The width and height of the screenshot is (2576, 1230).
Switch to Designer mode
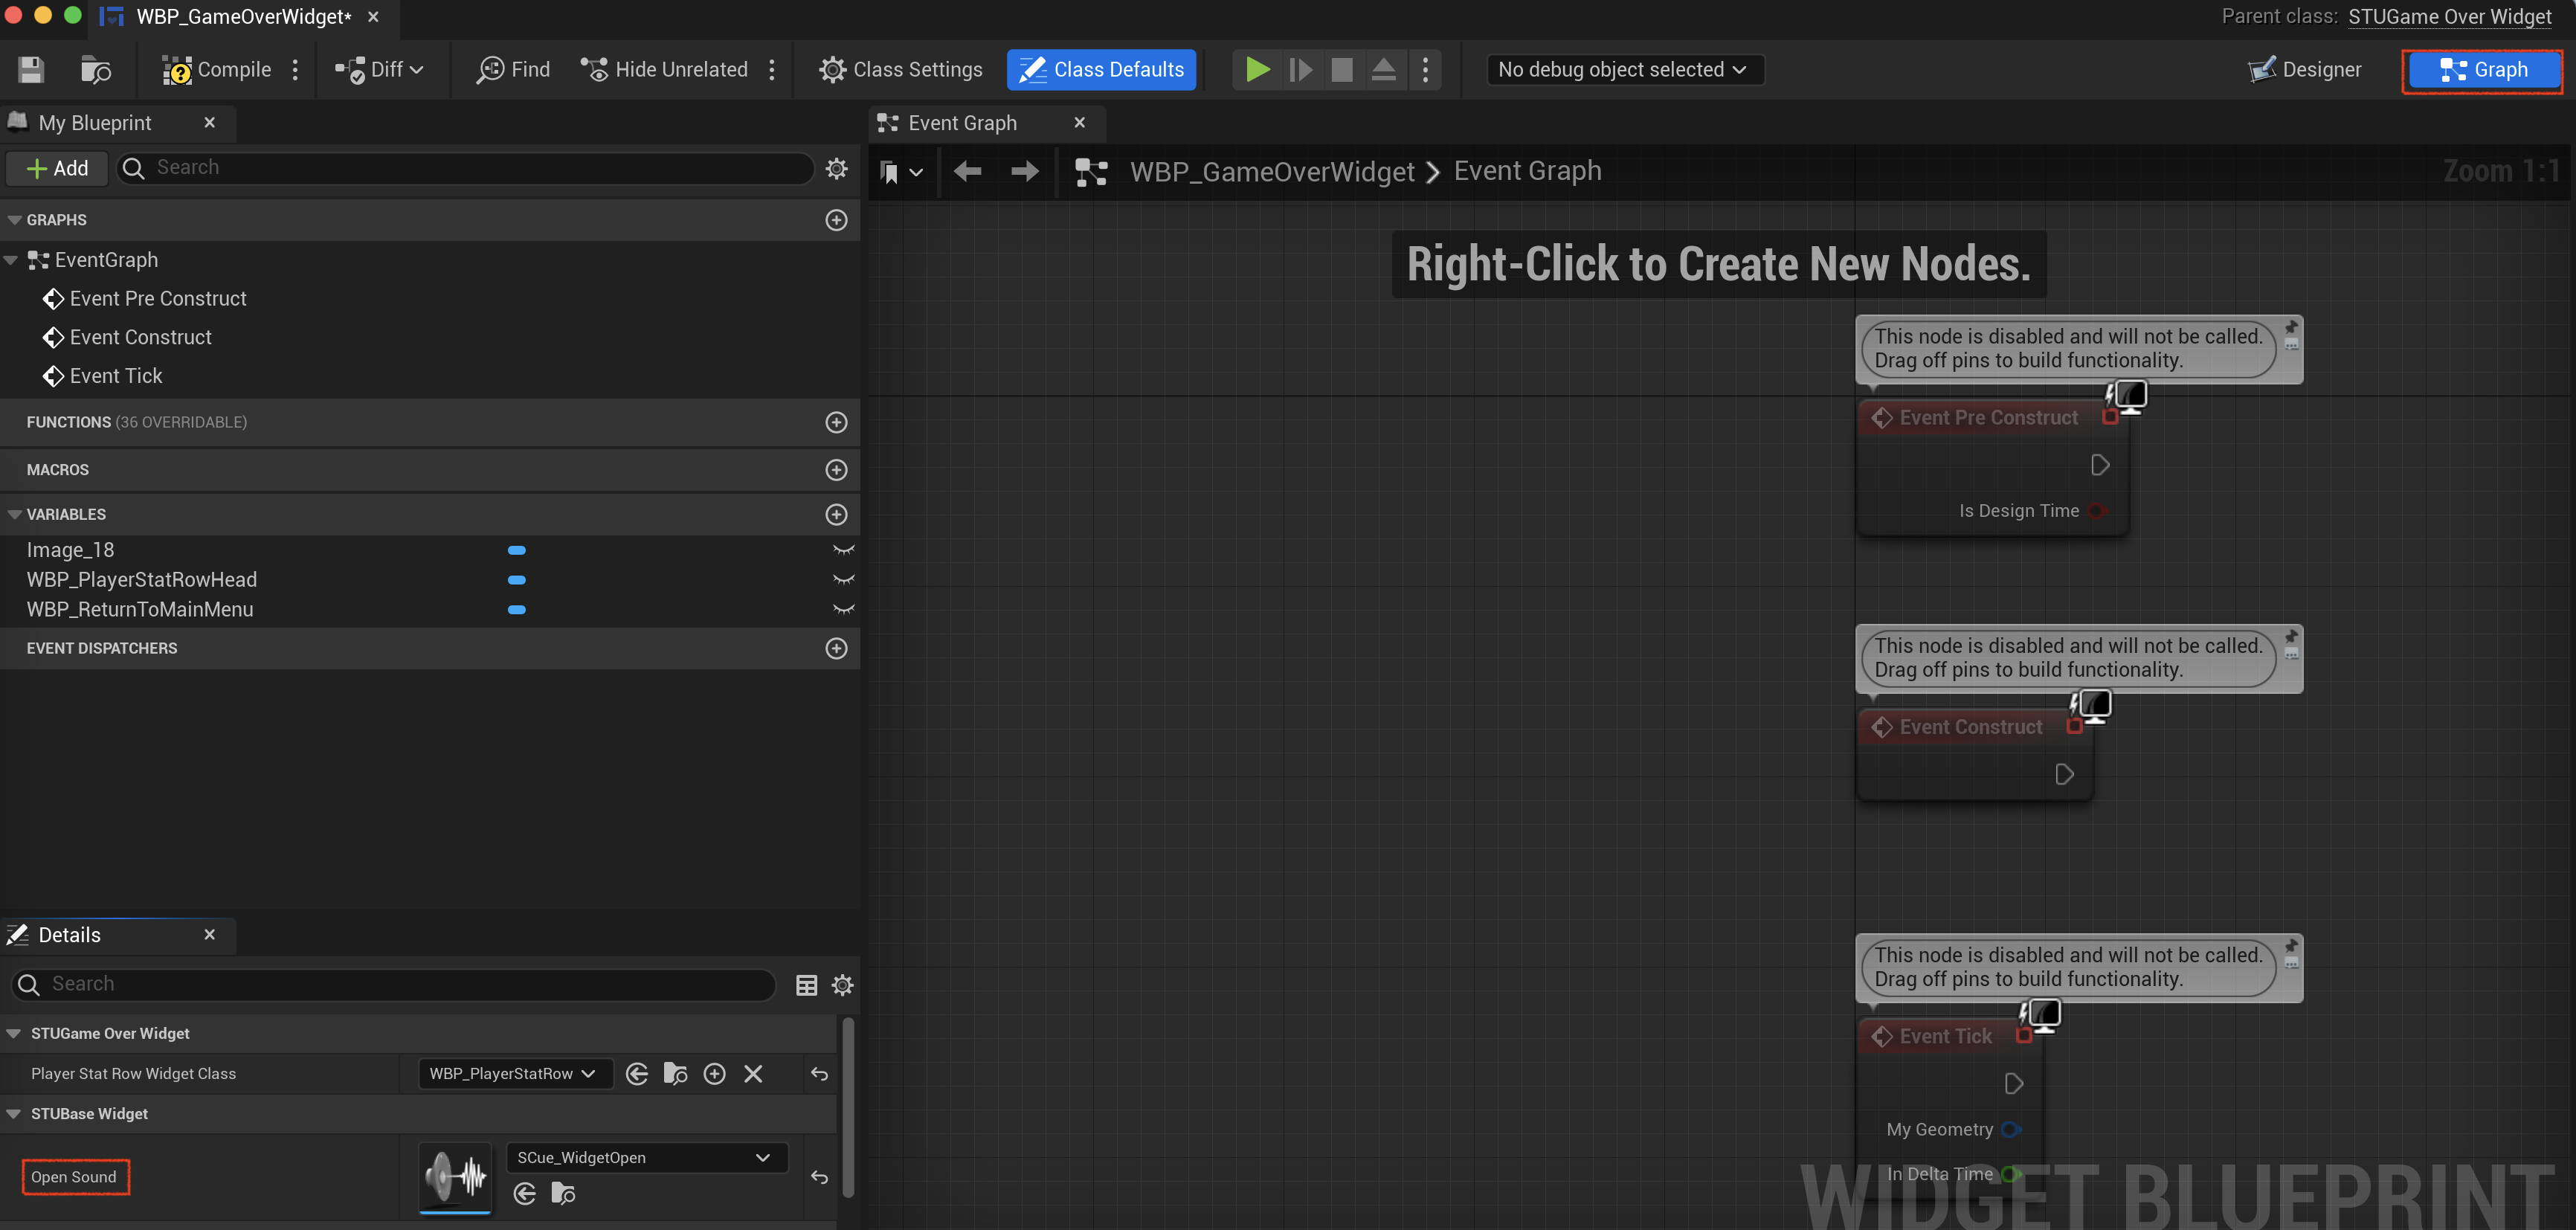[x=2305, y=70]
